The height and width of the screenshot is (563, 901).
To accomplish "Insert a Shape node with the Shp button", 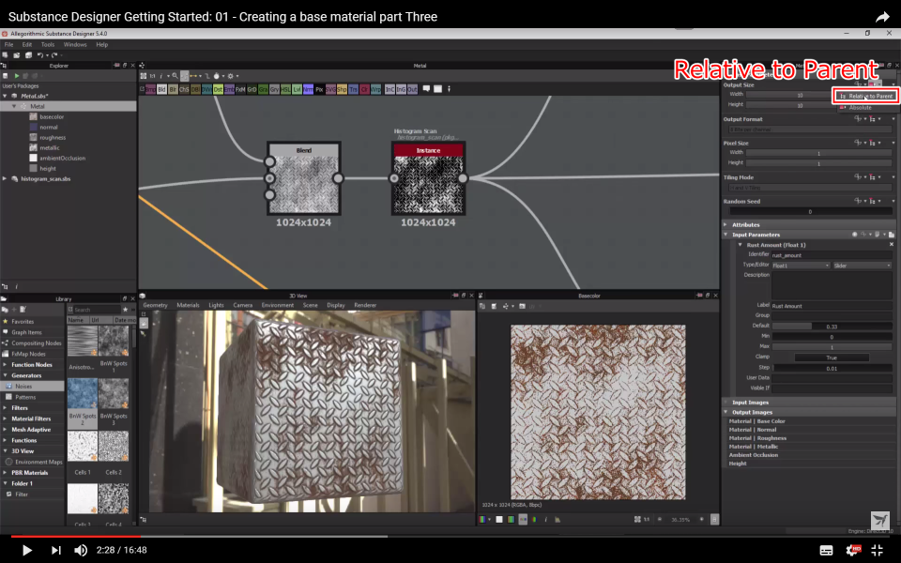I will [x=342, y=90].
